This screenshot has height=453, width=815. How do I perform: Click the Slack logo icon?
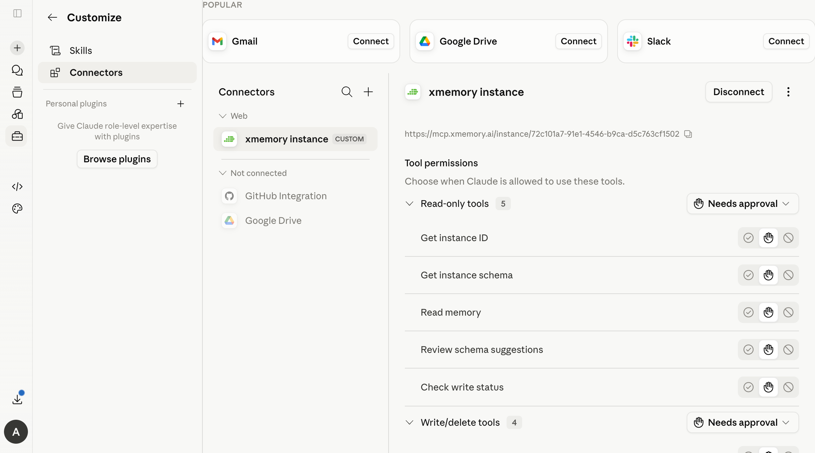pyautogui.click(x=633, y=41)
